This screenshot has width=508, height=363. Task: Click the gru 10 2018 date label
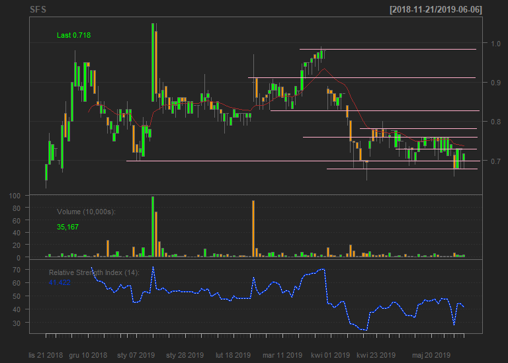[x=88, y=355]
